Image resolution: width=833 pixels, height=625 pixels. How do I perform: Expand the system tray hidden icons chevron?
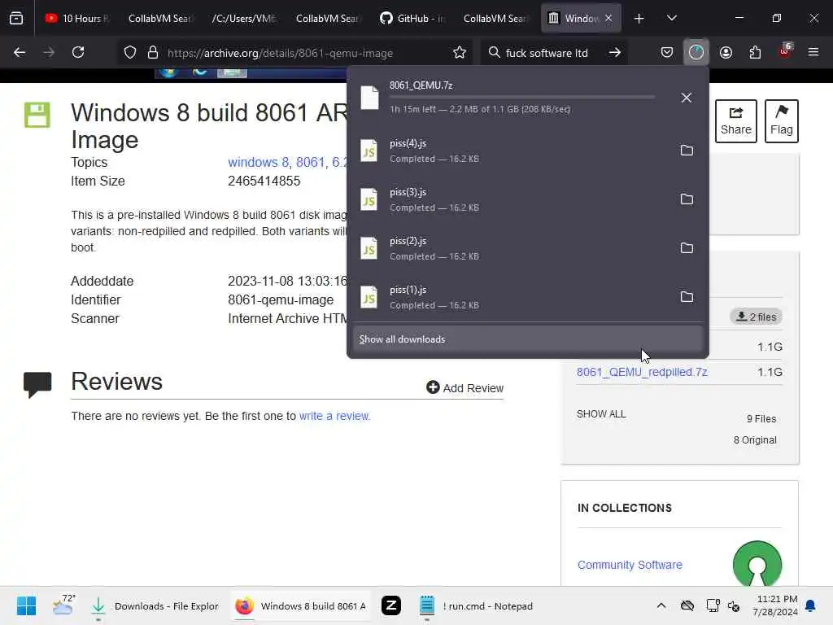coord(661,605)
